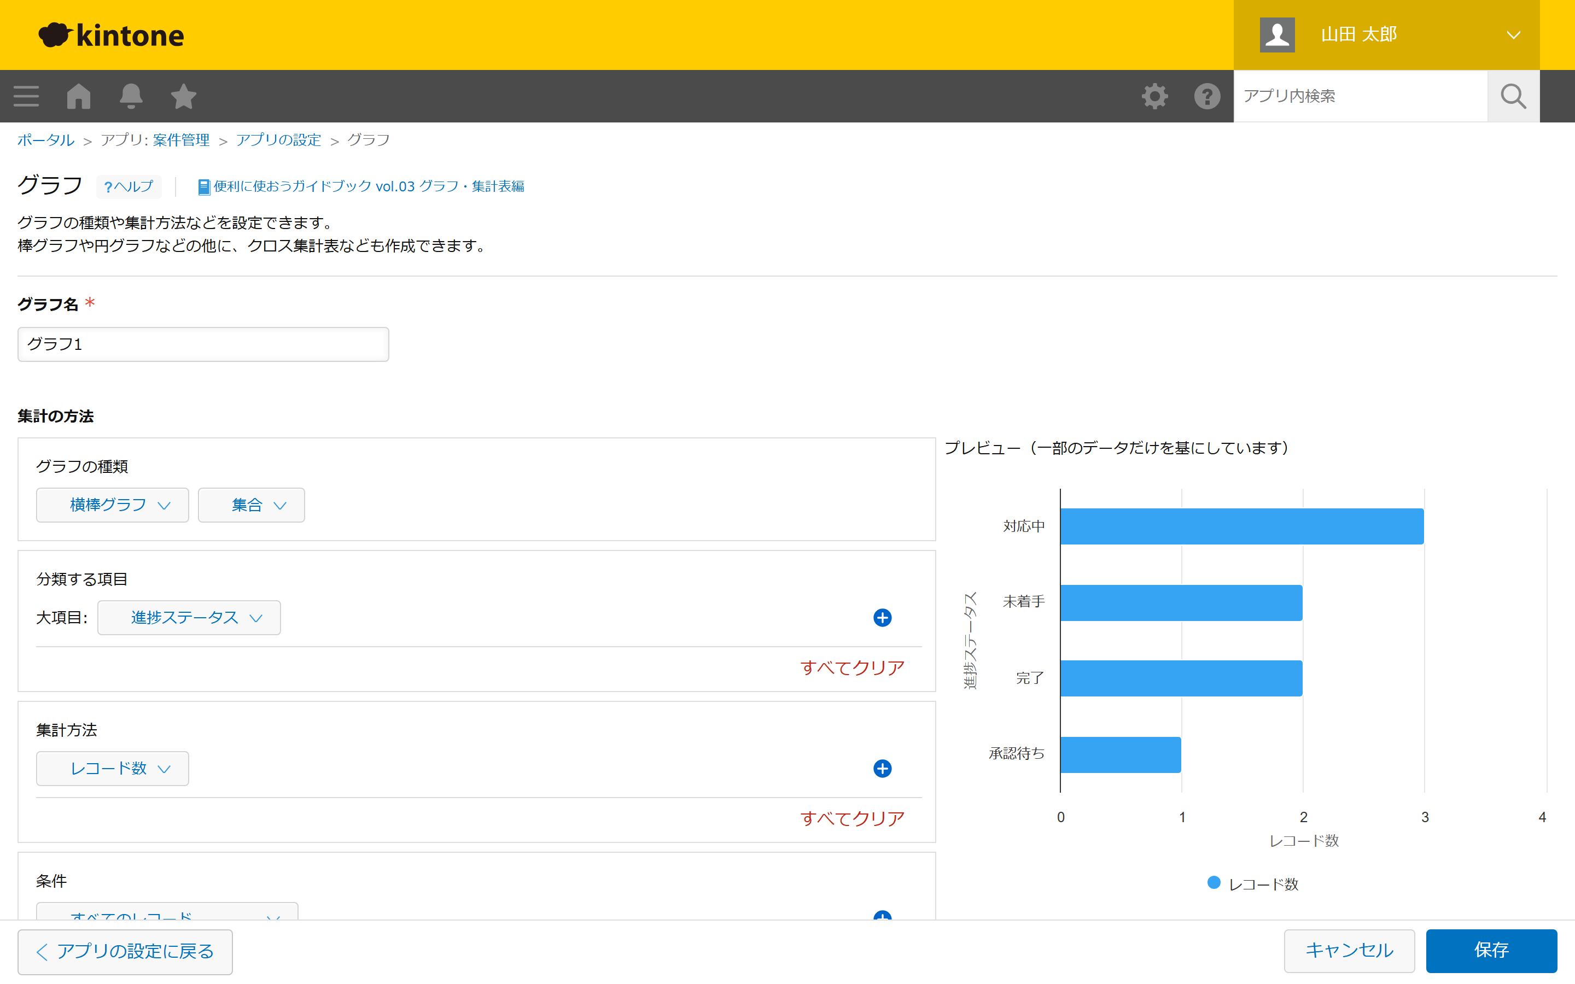1575x984 pixels.
Task: Open the hamburger menu icon
Action: (26, 96)
